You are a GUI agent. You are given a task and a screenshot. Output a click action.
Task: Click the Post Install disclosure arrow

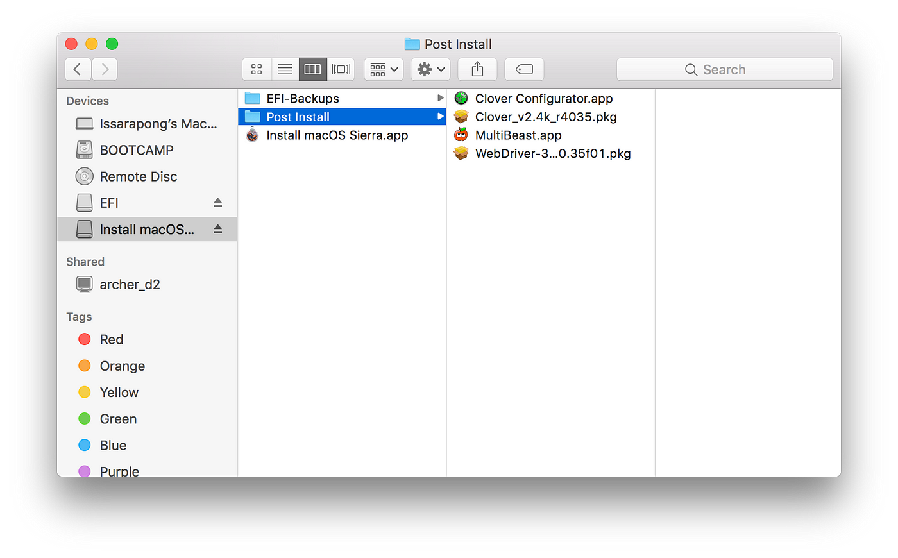coord(440,117)
